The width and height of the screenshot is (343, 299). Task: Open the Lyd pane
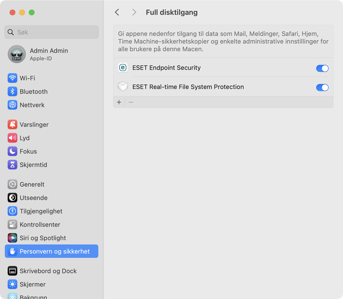pyautogui.click(x=24, y=138)
